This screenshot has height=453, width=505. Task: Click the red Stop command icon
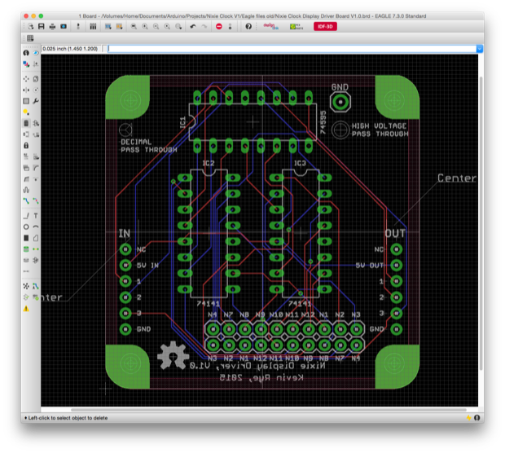click(x=219, y=26)
